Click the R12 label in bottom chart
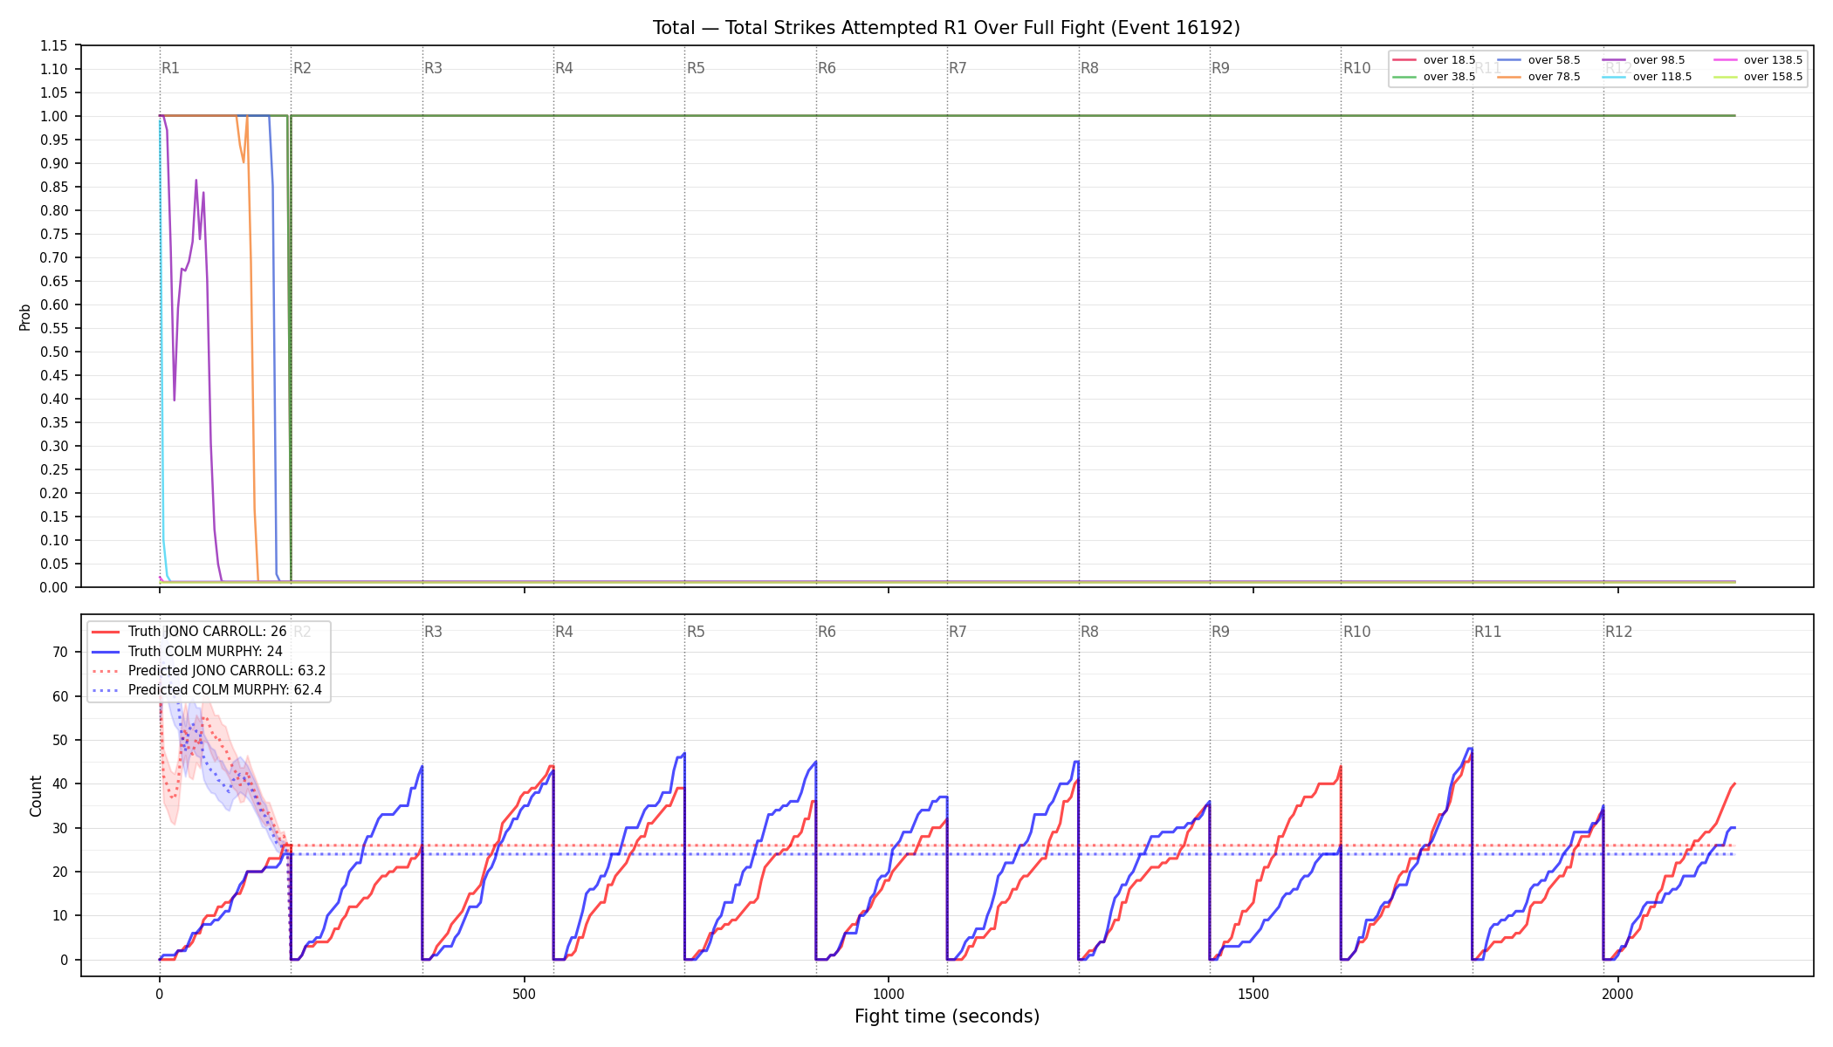The height and width of the screenshot is (1047, 1833). coord(1618,632)
